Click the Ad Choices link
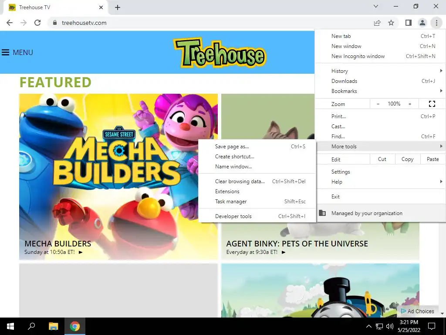Screen dimensions: 446x335 pos(417,311)
